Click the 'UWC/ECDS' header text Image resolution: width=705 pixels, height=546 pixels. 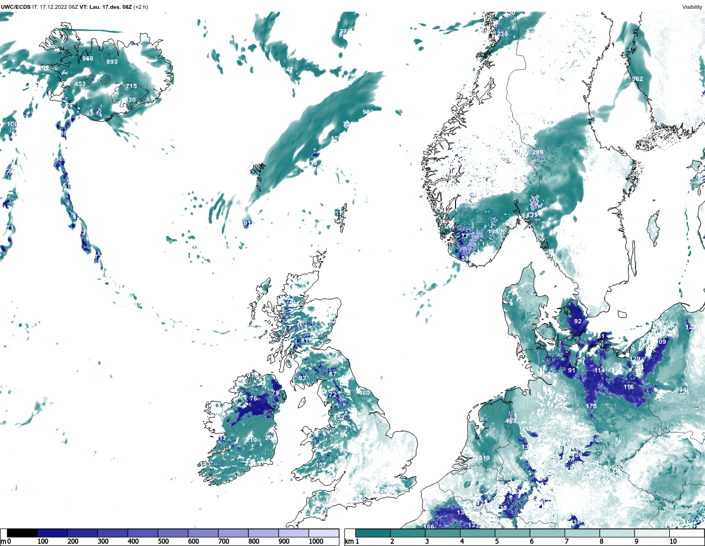coord(15,7)
